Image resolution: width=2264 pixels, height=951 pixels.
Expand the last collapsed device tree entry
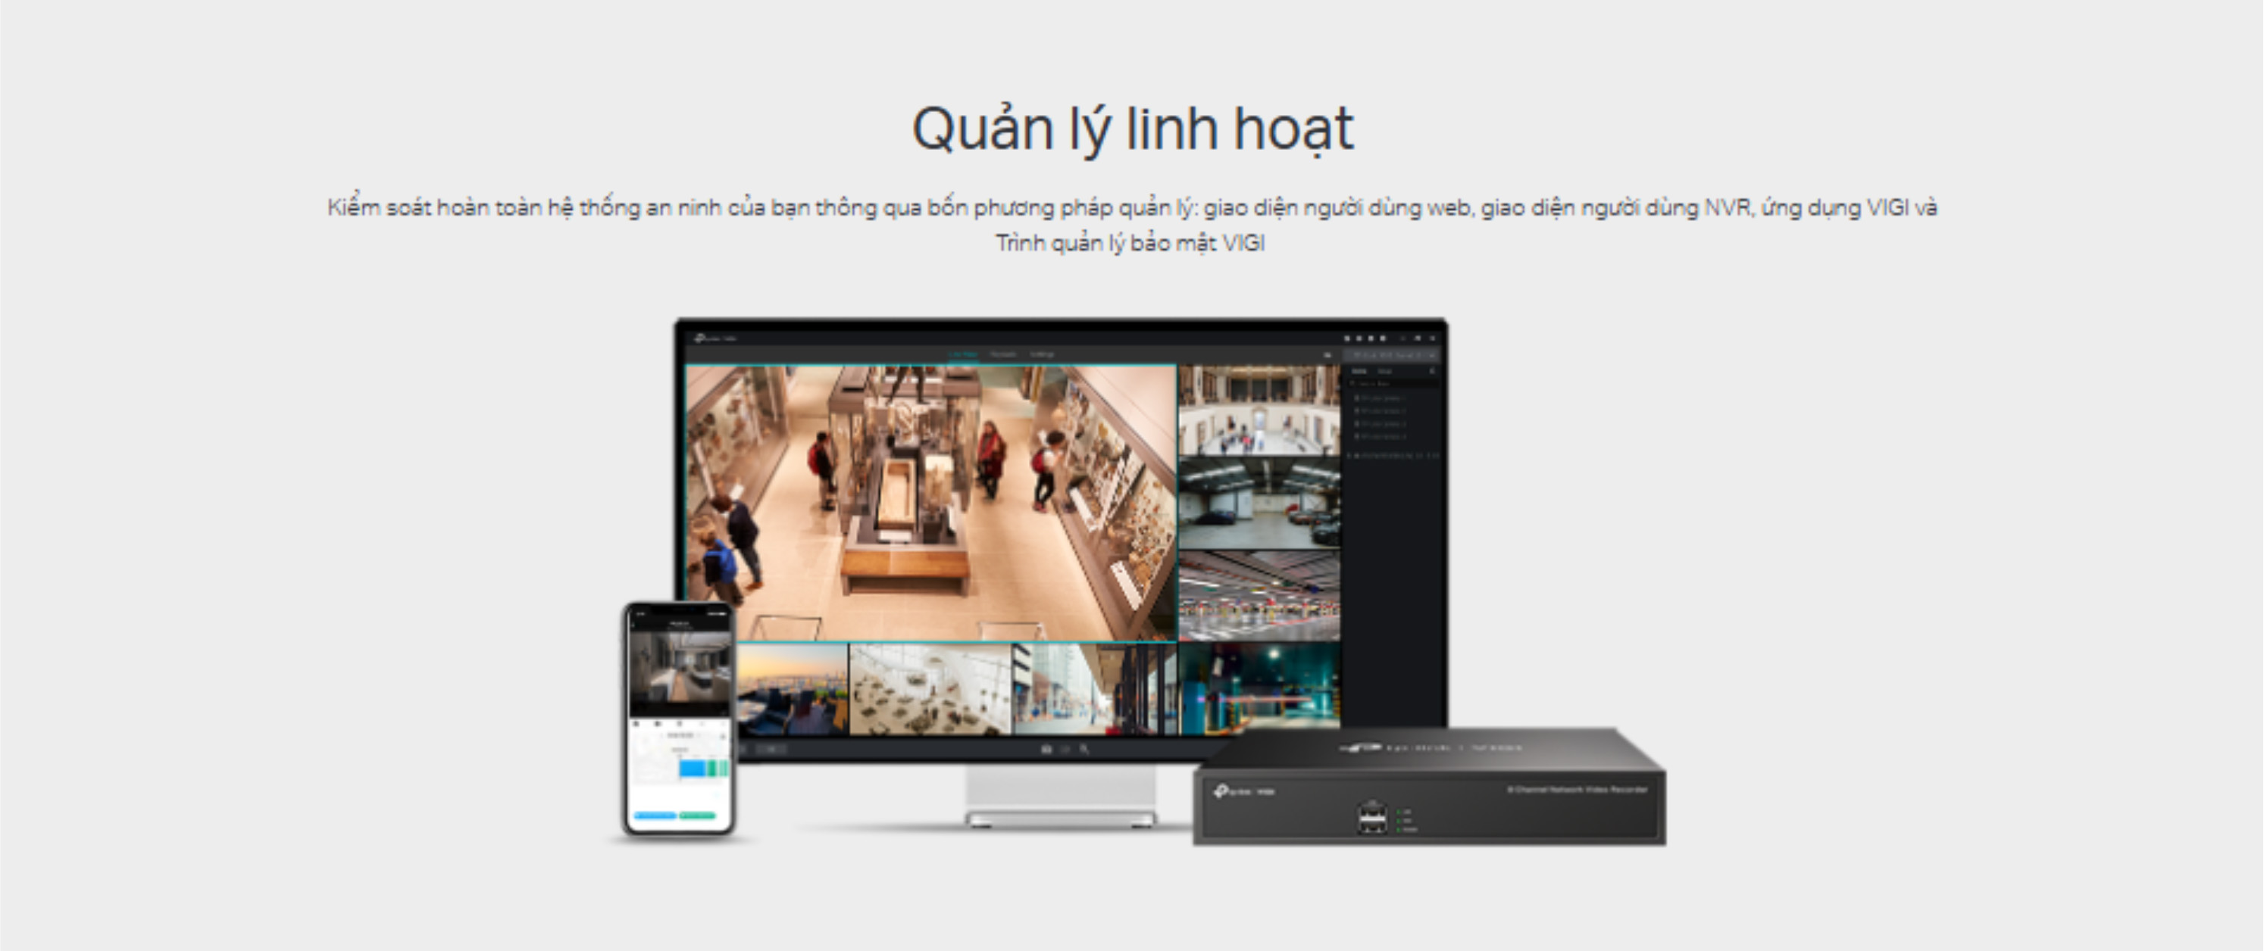(1351, 456)
